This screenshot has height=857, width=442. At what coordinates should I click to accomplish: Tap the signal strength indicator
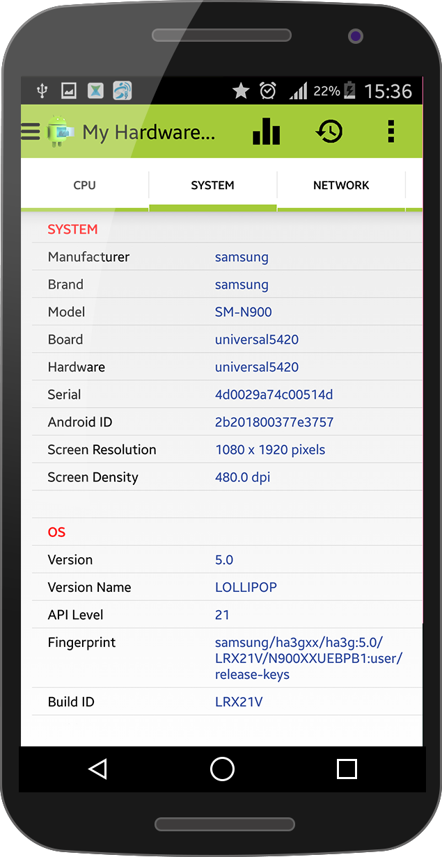299,90
